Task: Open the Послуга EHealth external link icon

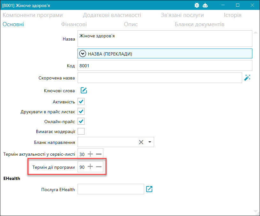Action: 149,189
